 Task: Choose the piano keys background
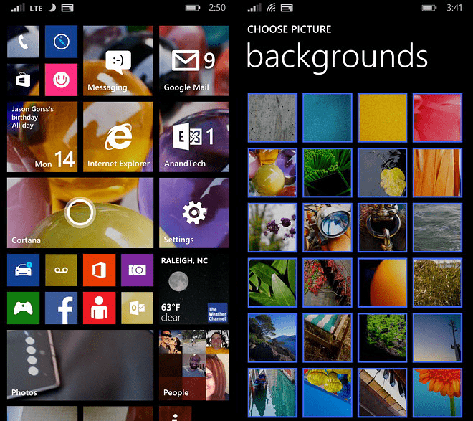tap(382, 392)
